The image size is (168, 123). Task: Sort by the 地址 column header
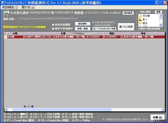pyautogui.click(x=143, y=33)
